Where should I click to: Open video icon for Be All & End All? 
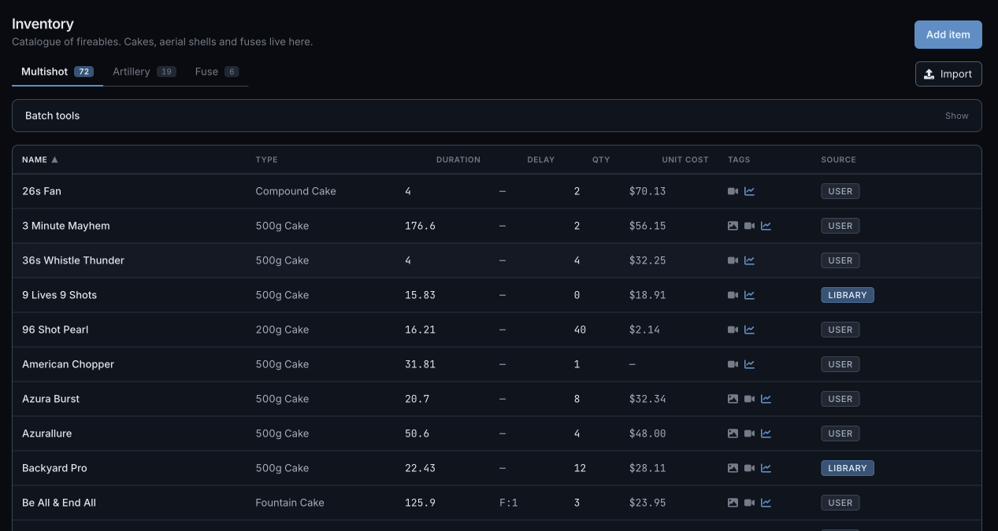click(x=749, y=503)
